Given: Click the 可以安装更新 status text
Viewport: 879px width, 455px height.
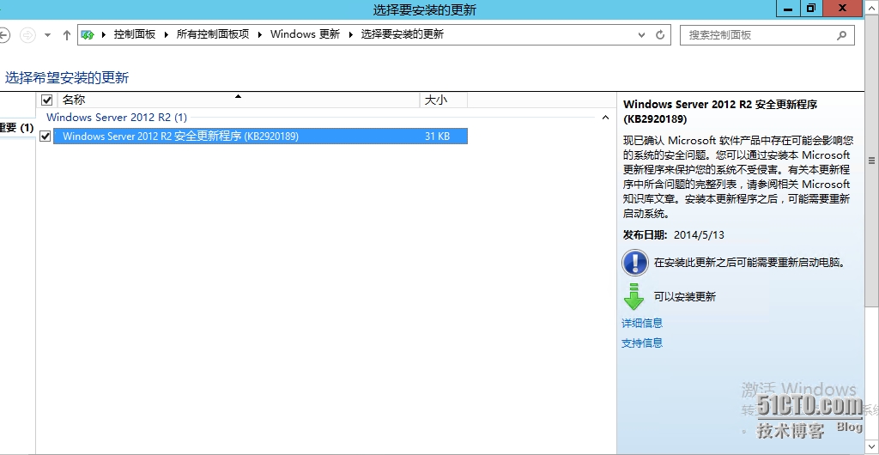Looking at the screenshot, I should coord(685,297).
